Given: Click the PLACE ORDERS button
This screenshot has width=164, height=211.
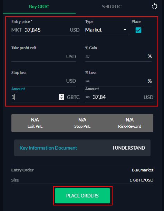Looking at the screenshot, I should click(x=83, y=196).
